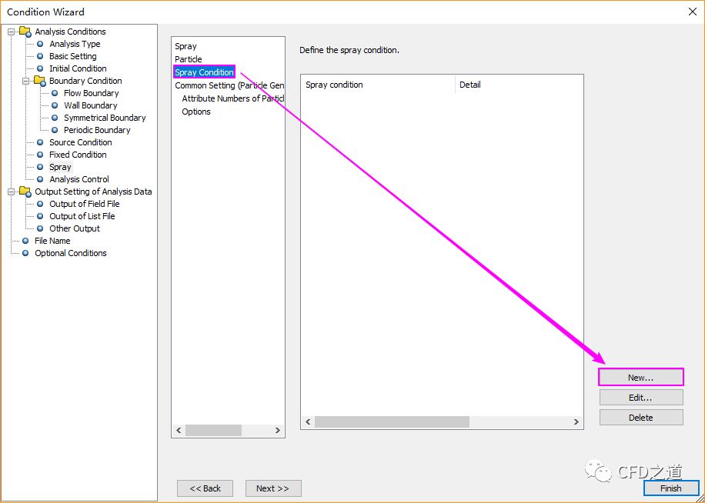Collapse Output Setting of Analysis Data node

(x=12, y=192)
